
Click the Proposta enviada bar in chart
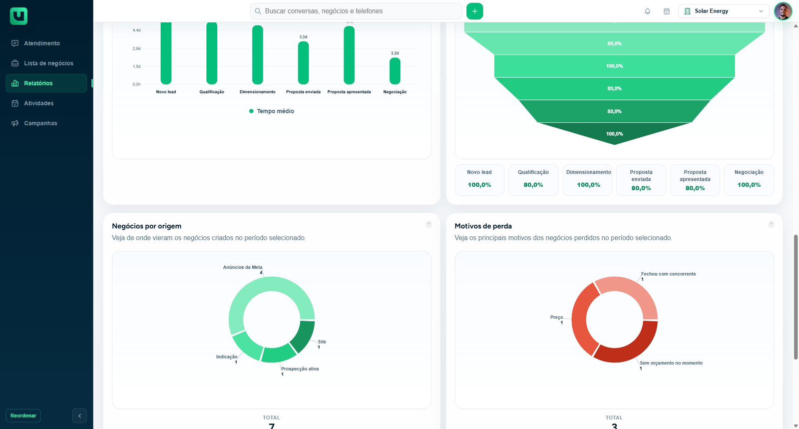(x=303, y=63)
